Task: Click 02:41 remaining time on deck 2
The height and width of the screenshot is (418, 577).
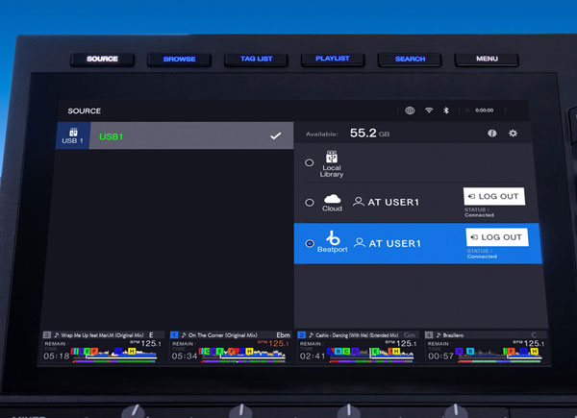Action: (312, 356)
